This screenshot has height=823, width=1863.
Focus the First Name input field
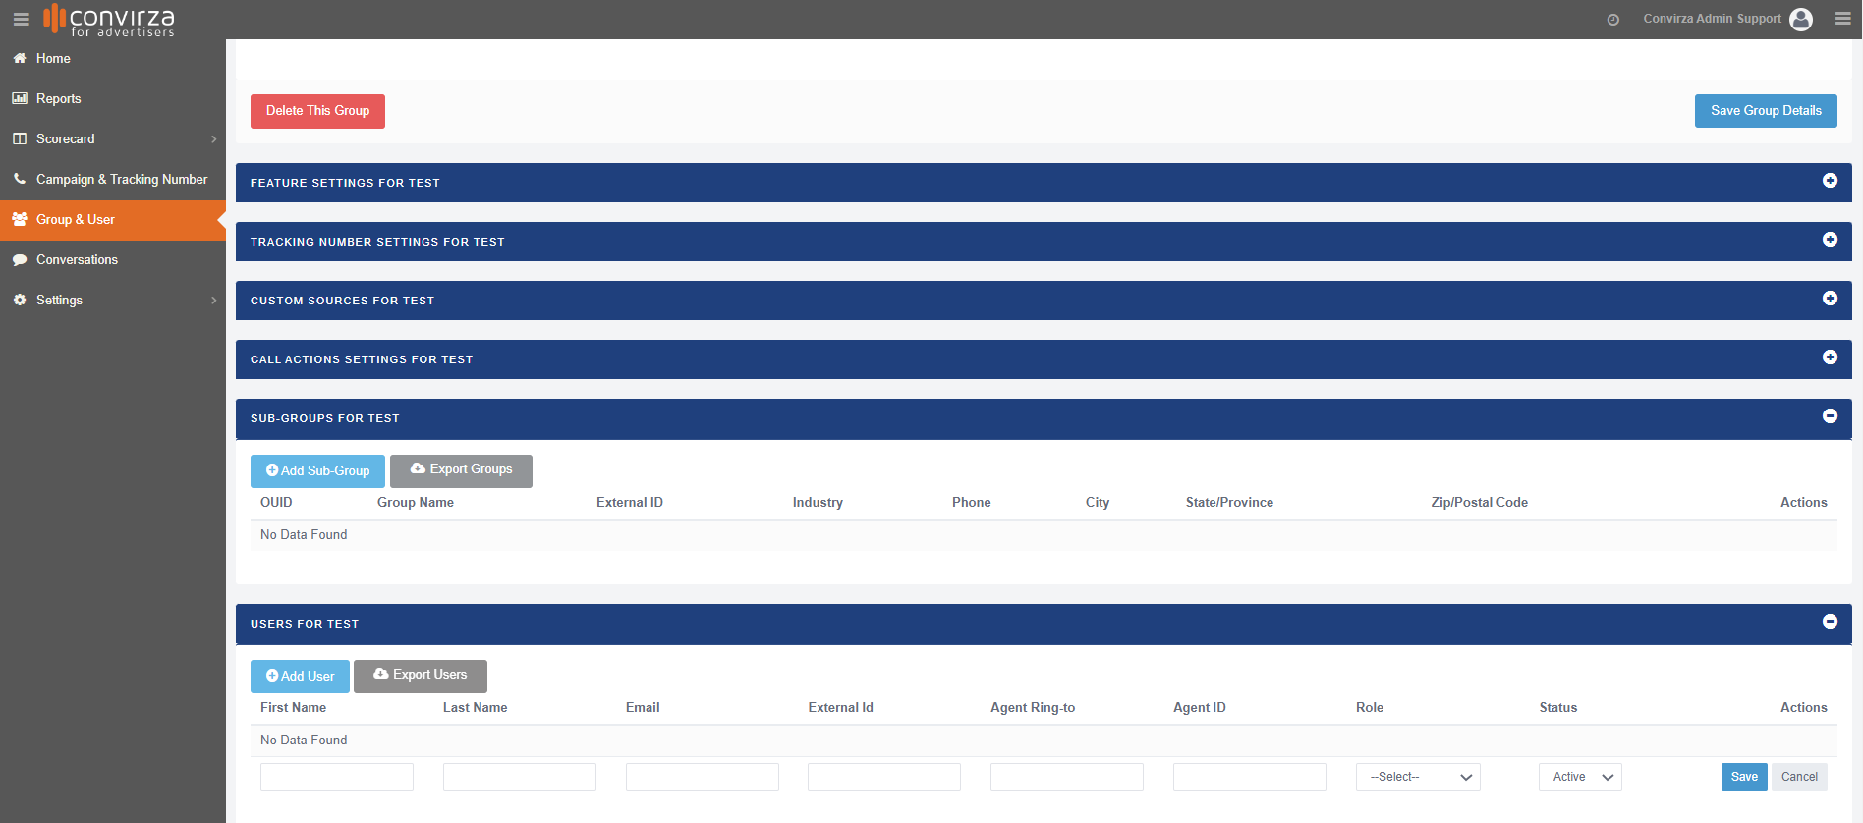click(337, 777)
